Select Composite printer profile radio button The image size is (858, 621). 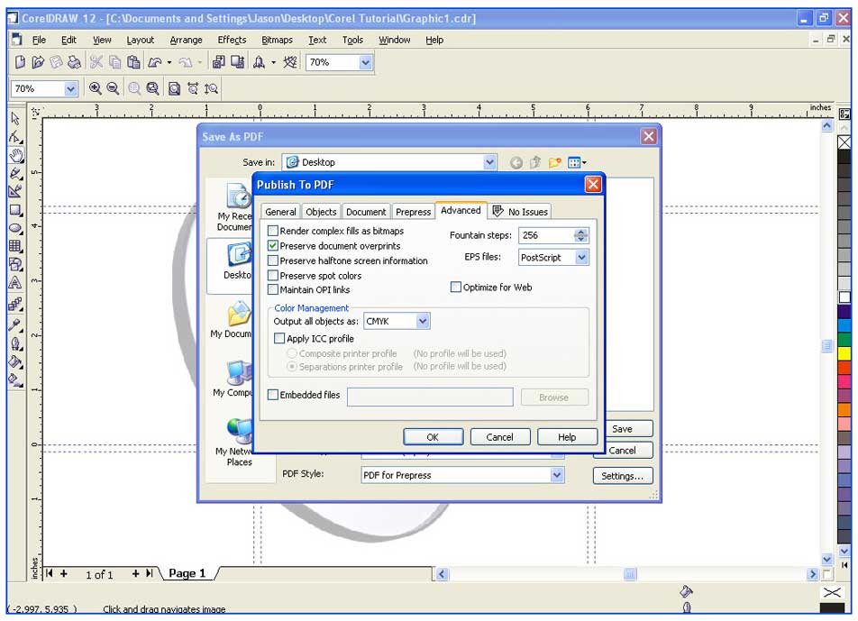click(x=292, y=353)
